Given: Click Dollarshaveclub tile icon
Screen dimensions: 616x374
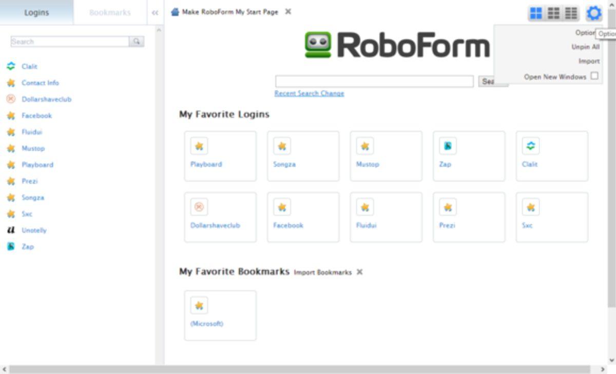Looking at the screenshot, I should (x=199, y=207).
